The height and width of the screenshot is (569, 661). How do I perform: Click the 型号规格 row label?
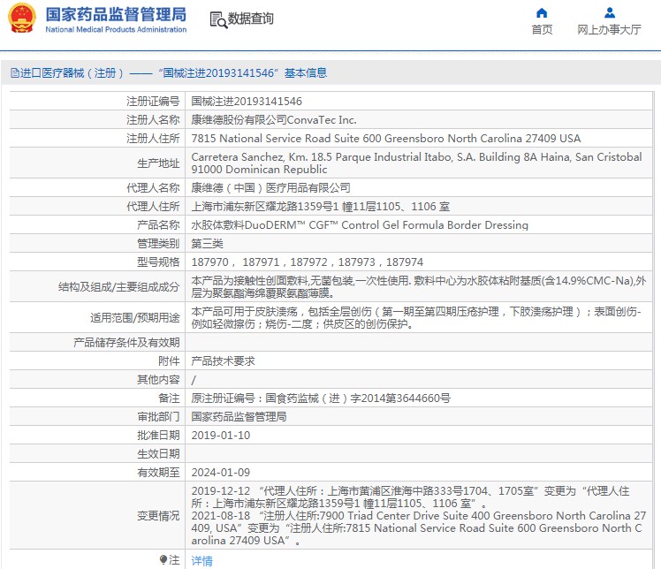click(158, 262)
